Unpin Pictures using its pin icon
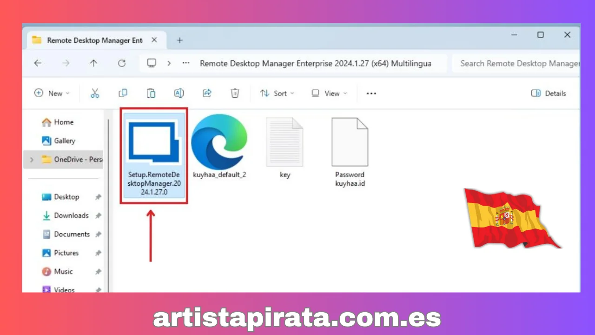 pyautogui.click(x=98, y=253)
